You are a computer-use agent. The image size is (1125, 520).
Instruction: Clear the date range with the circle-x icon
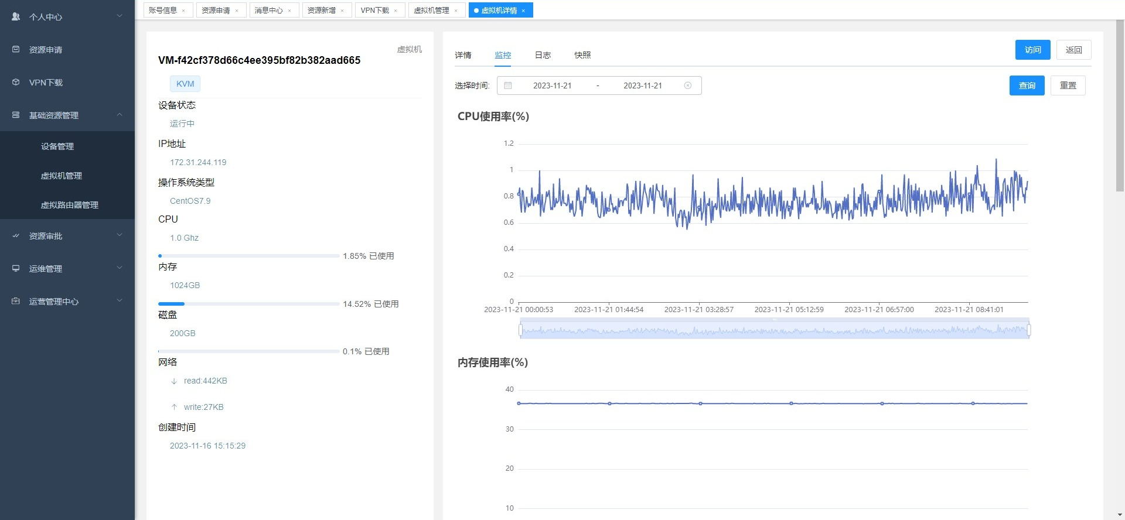pyautogui.click(x=688, y=85)
